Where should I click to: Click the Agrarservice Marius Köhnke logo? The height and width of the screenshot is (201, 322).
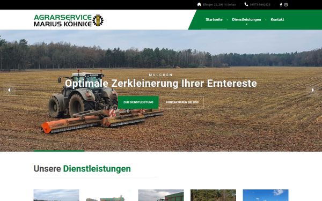69,20
